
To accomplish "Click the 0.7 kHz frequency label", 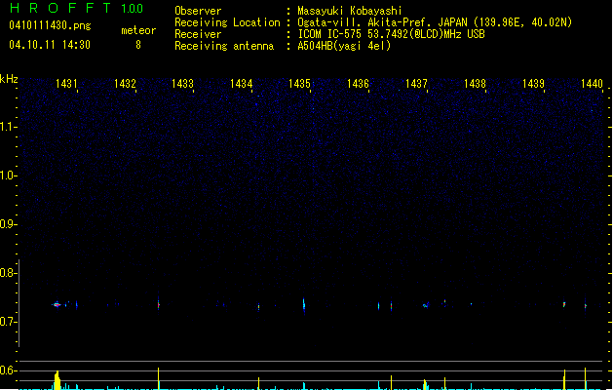I will coord(8,322).
